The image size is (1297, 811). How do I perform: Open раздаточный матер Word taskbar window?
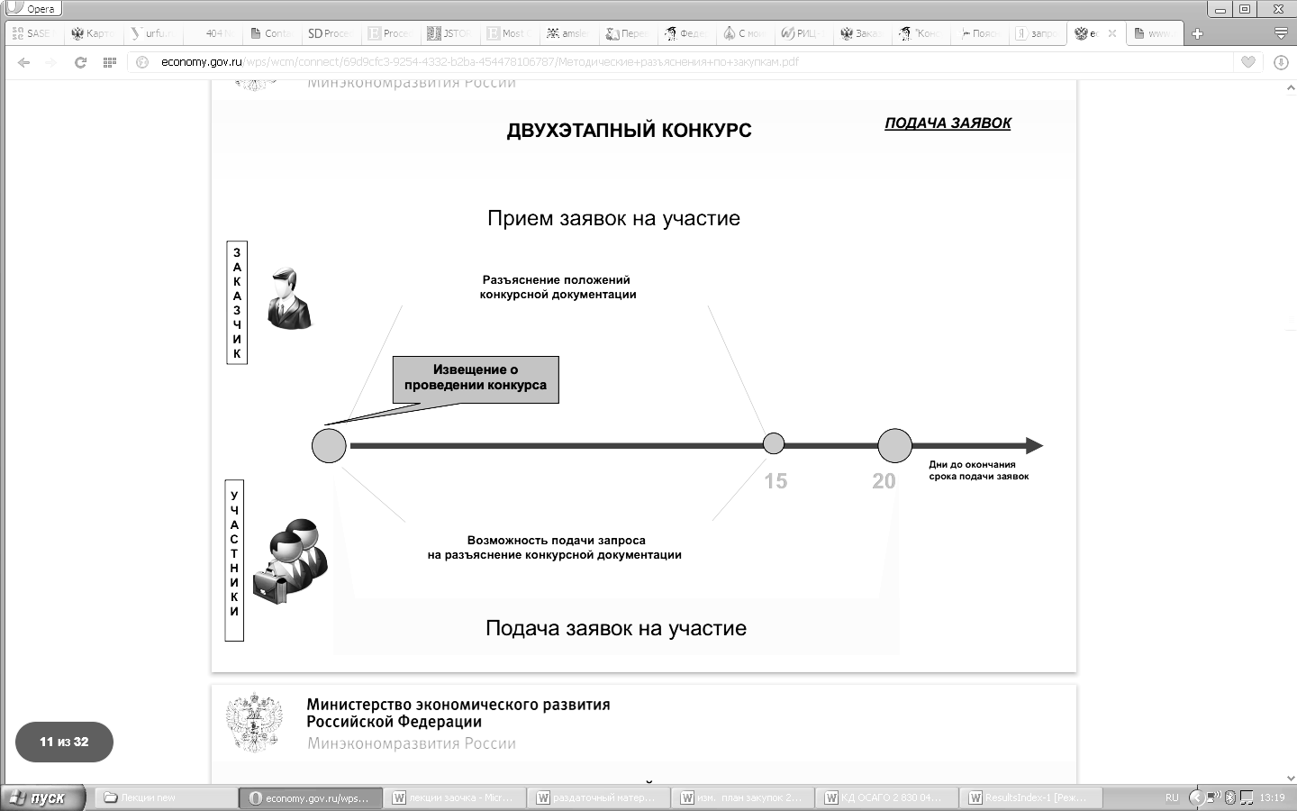[599, 797]
